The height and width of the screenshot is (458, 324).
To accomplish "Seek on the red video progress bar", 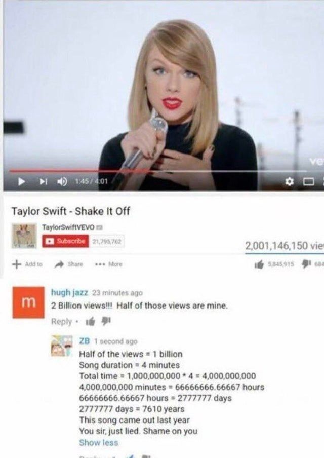I will 157,170.
